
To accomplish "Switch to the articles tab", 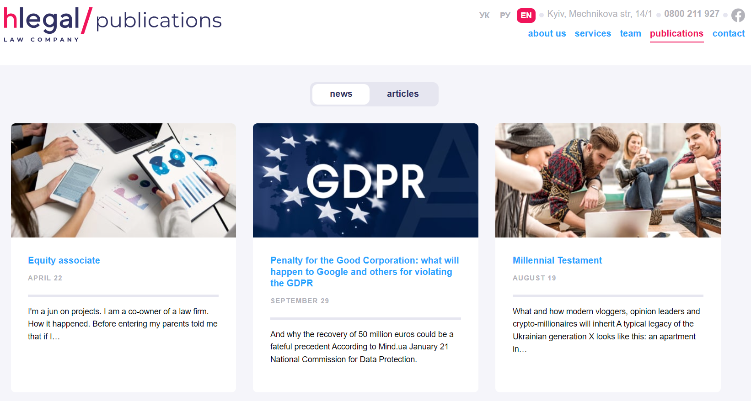I will [402, 94].
